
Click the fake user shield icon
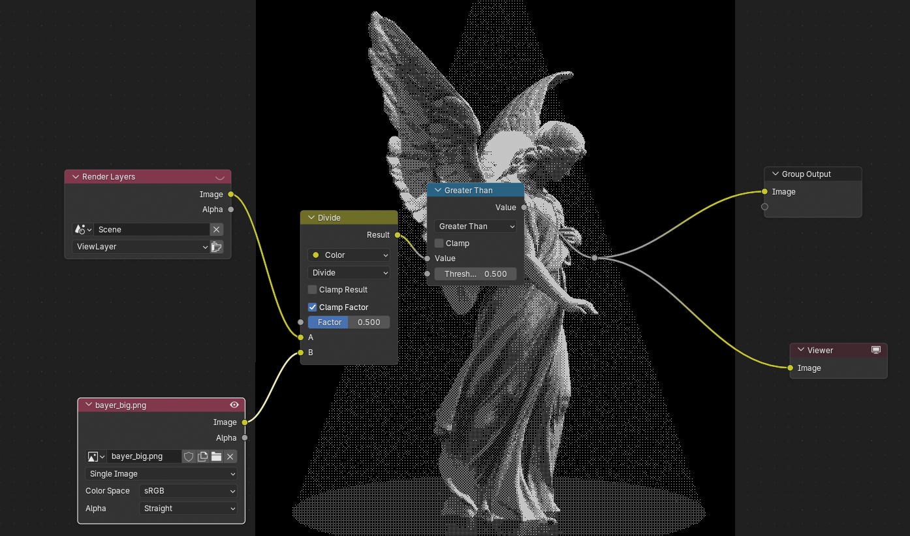(189, 456)
